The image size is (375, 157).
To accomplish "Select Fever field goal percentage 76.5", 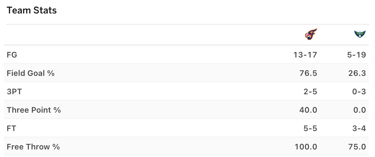I will pyautogui.click(x=308, y=73).
